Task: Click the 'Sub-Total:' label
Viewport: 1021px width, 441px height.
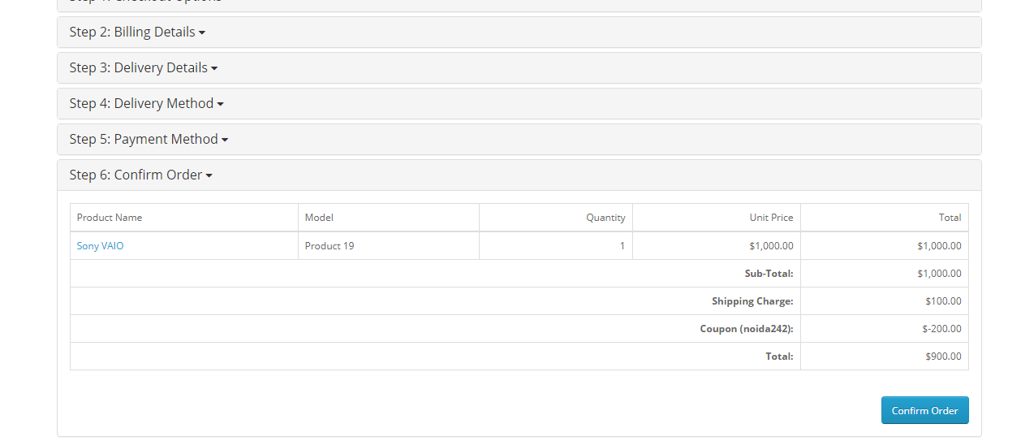Action: click(x=769, y=274)
